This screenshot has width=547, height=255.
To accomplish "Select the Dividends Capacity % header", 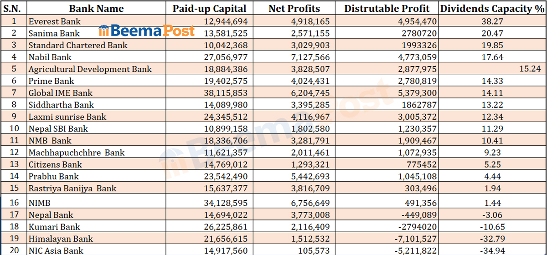I will coord(492,9).
